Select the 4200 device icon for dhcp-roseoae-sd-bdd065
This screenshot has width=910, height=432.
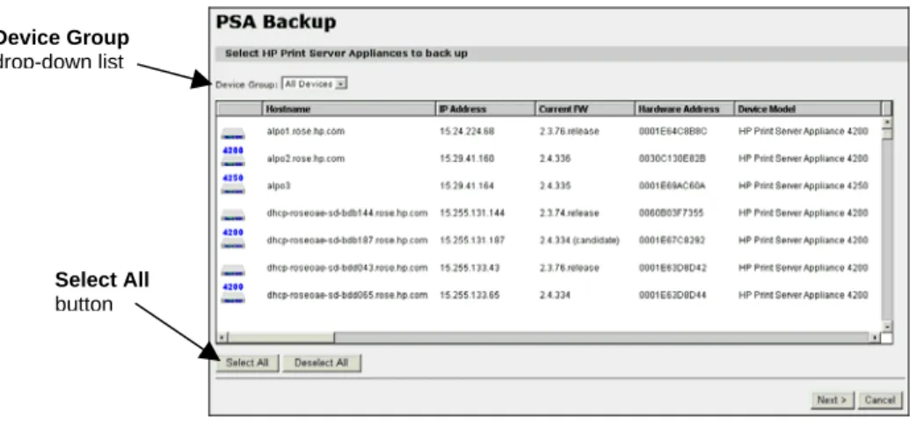[x=233, y=293]
